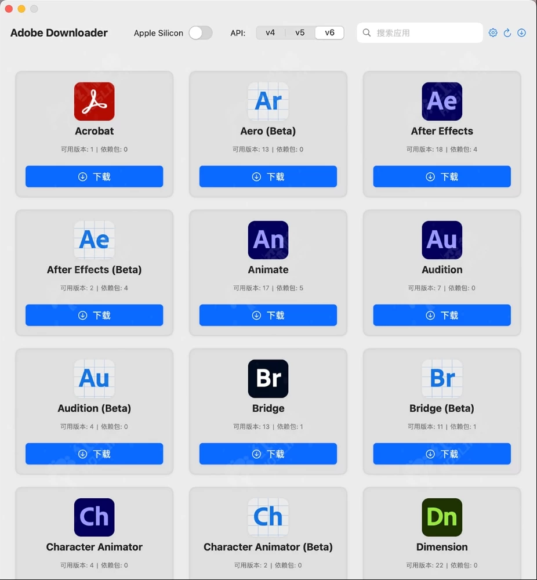This screenshot has width=537, height=580.
Task: Click the Bridge (Beta) app name
Action: 442,408
